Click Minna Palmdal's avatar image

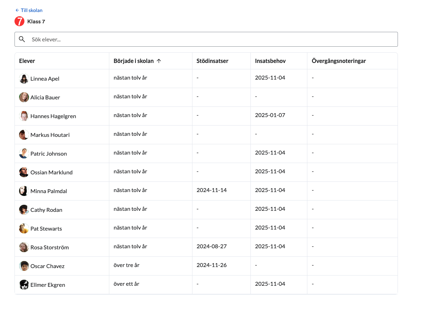pos(24,191)
